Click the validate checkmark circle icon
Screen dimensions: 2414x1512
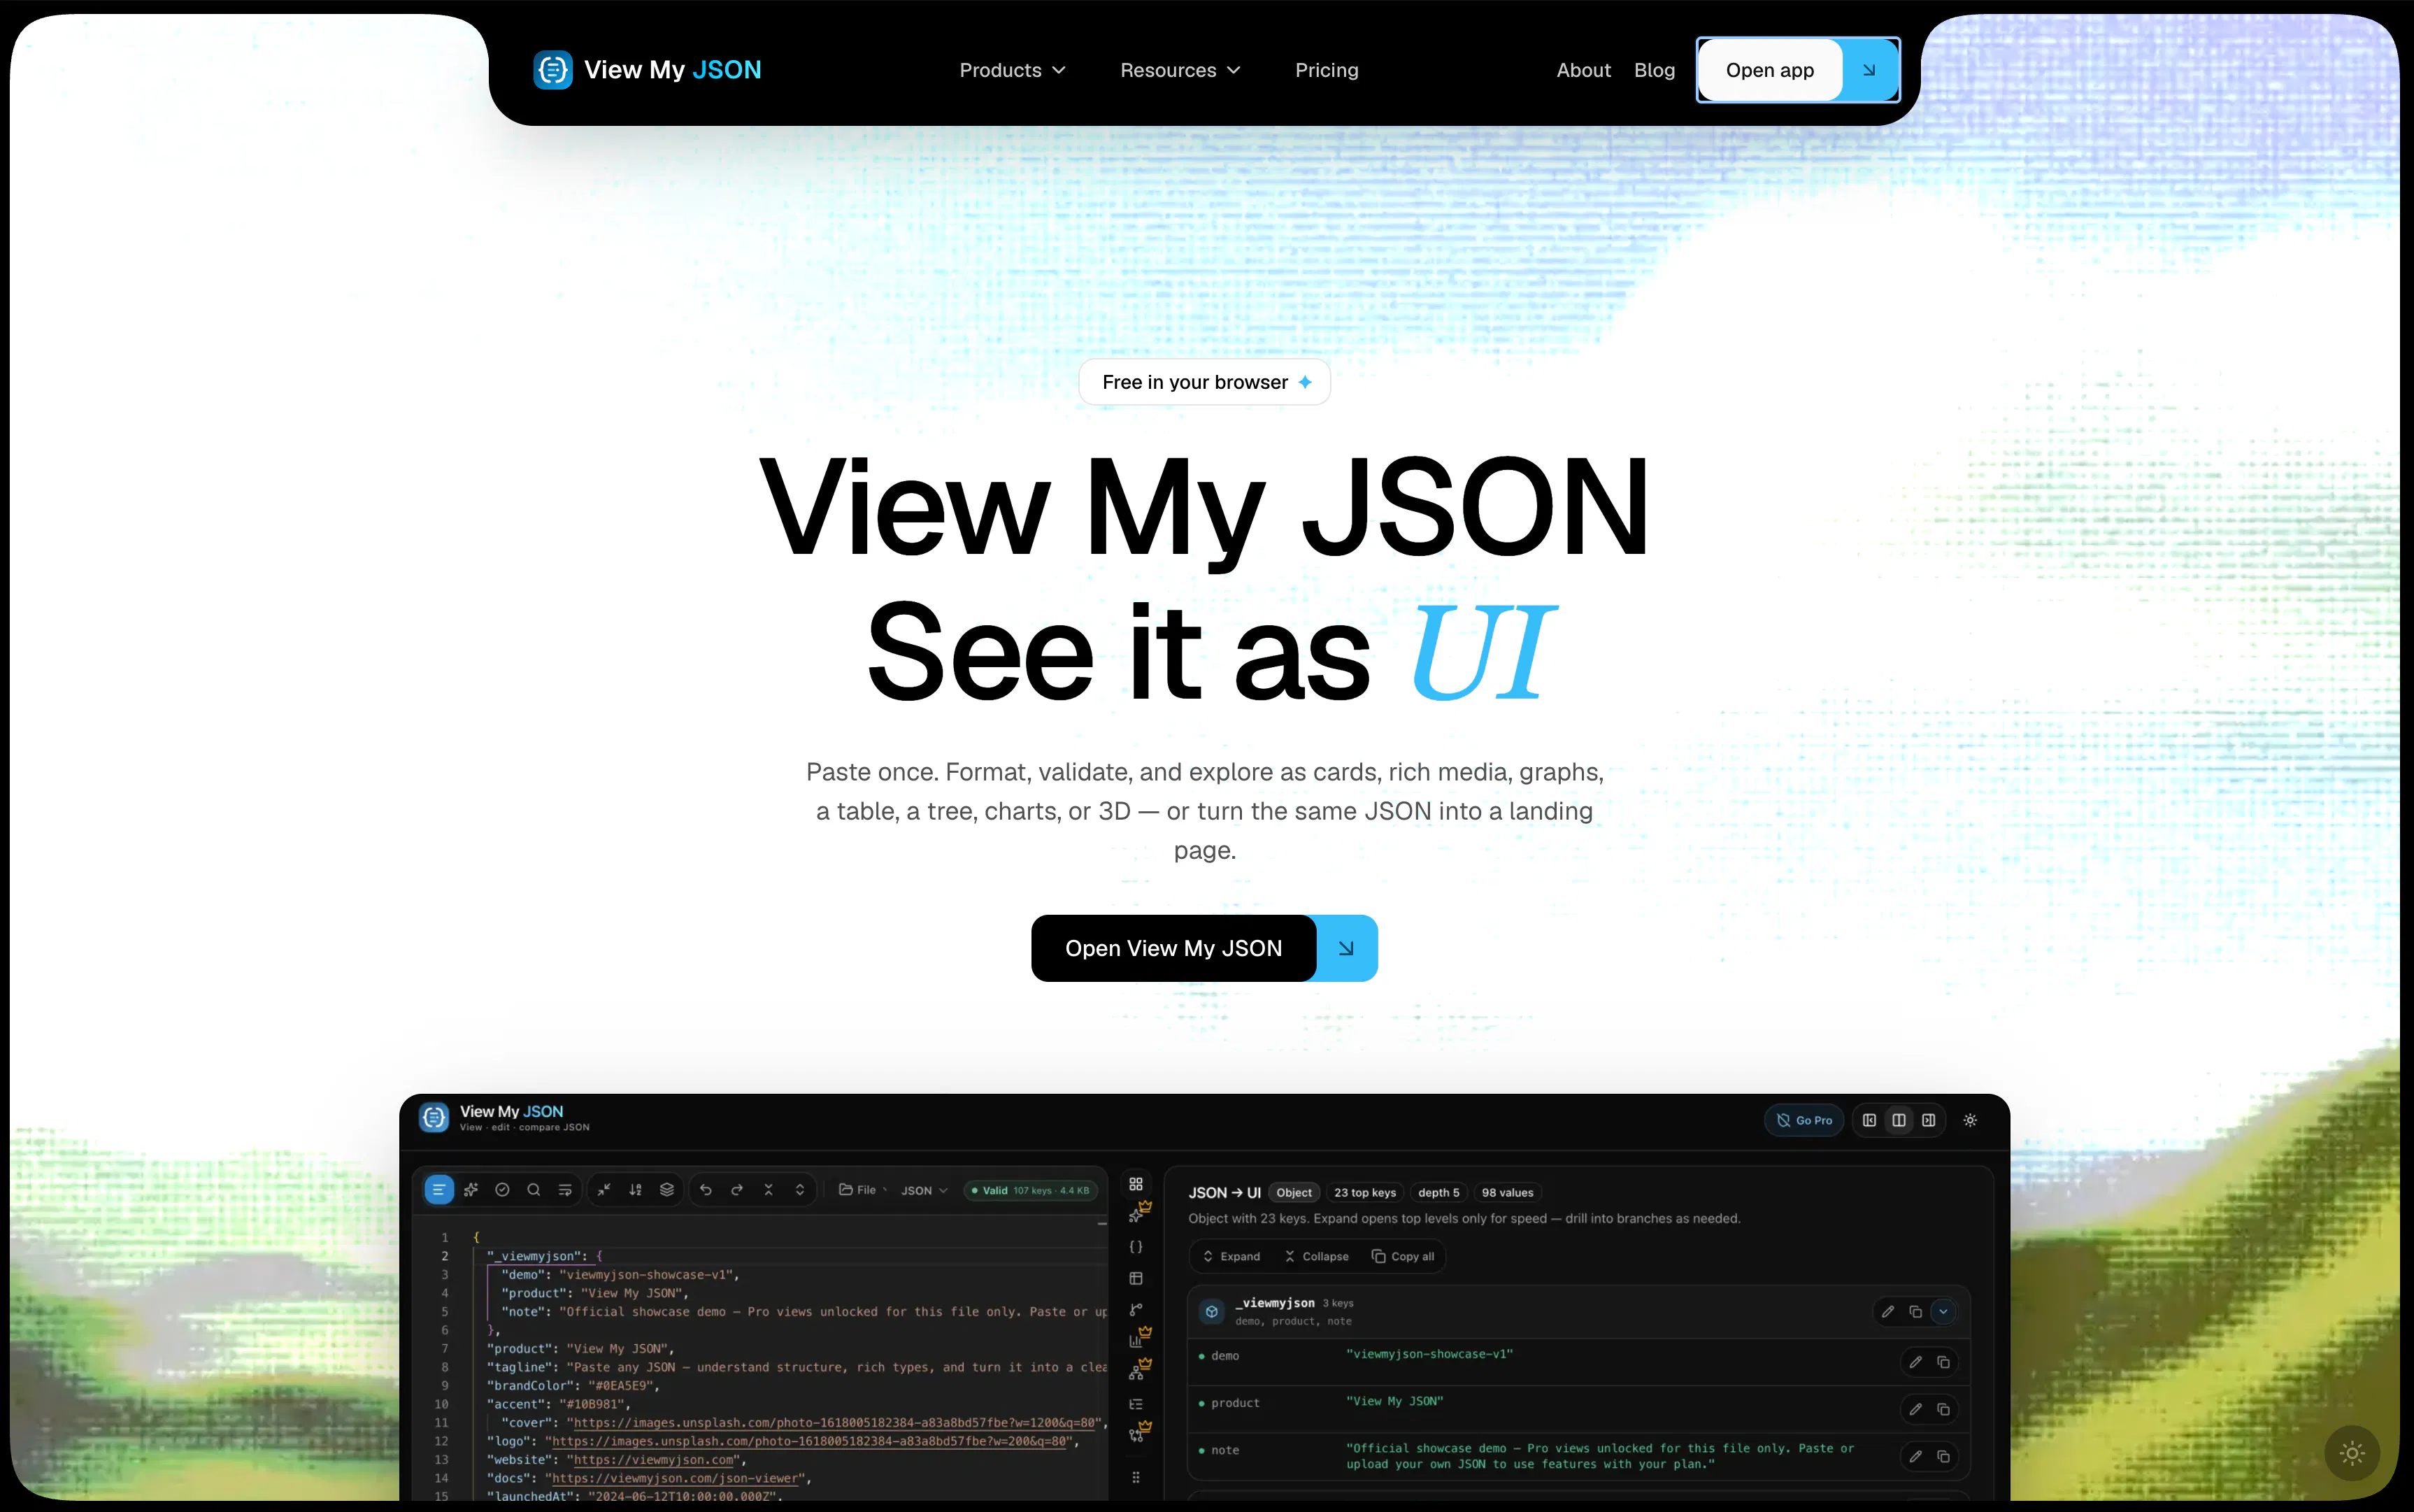[502, 1190]
